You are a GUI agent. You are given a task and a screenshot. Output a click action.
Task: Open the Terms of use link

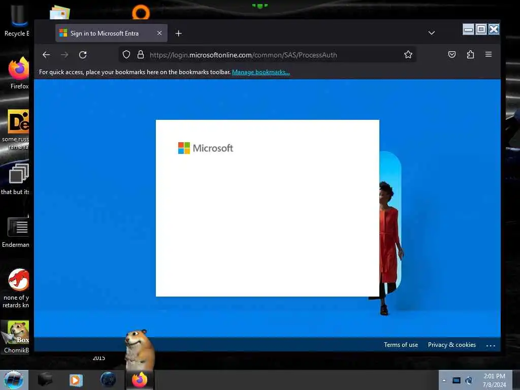(x=401, y=345)
